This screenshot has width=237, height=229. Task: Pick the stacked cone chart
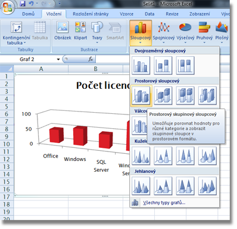(x=163, y=156)
